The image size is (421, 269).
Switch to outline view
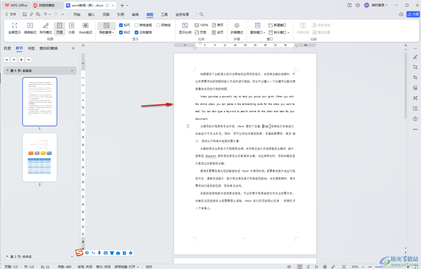(x=72, y=29)
